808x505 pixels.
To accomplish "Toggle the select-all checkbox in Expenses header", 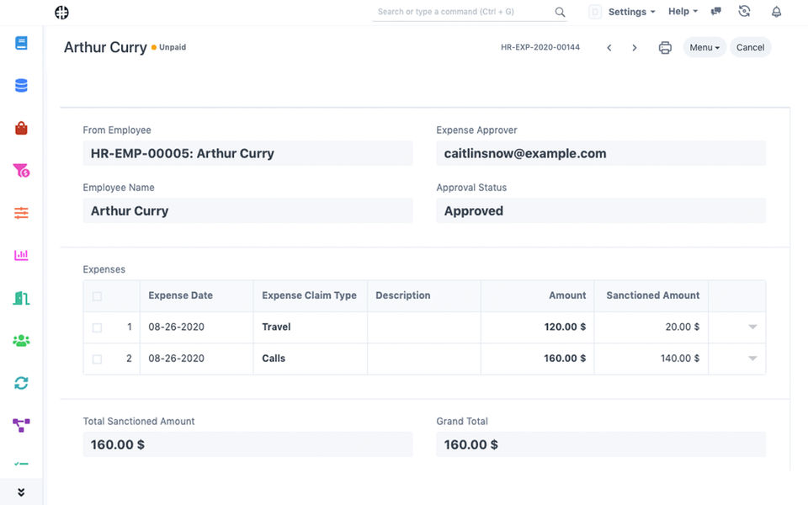I will pos(97,296).
